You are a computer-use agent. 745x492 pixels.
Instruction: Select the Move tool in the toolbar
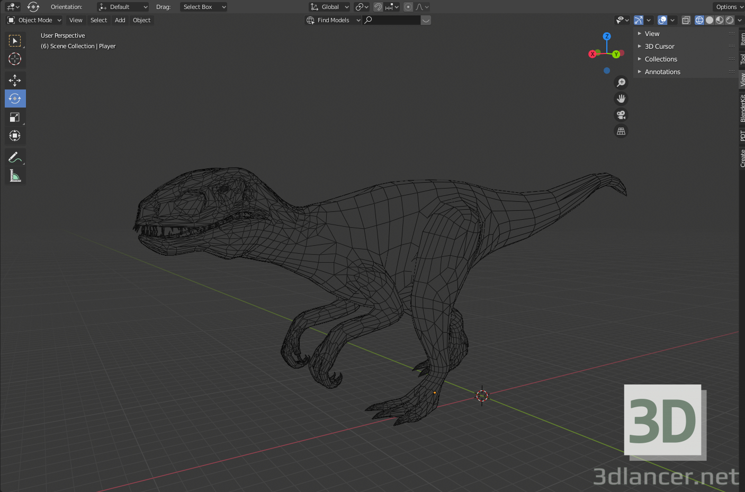tap(15, 80)
